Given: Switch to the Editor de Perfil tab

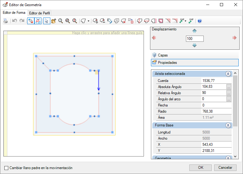Looking at the screenshot, I should coord(40,13).
